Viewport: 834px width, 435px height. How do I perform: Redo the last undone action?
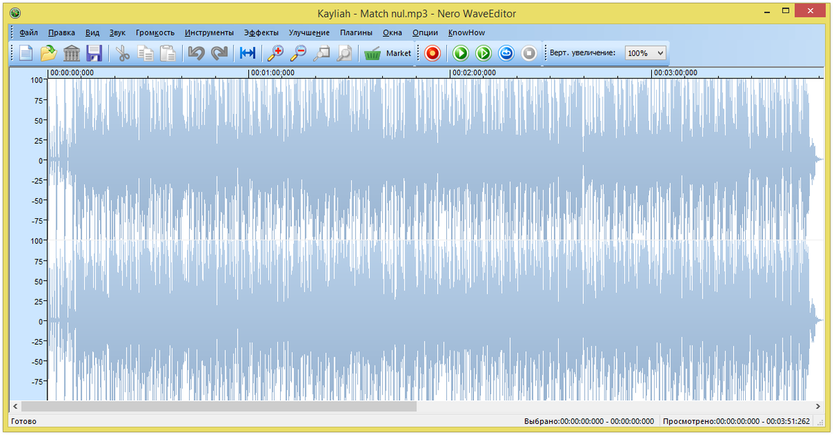(x=220, y=53)
